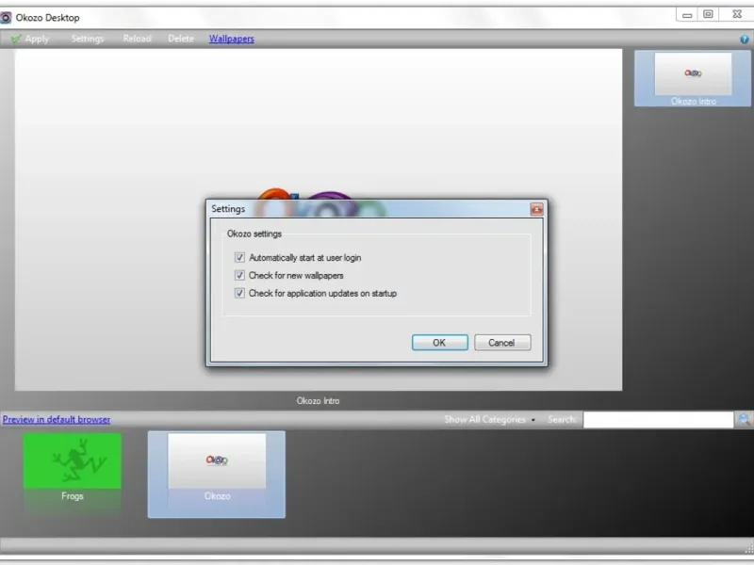Click the Okozo Intro caption text
The image size is (754, 565).
tap(318, 401)
